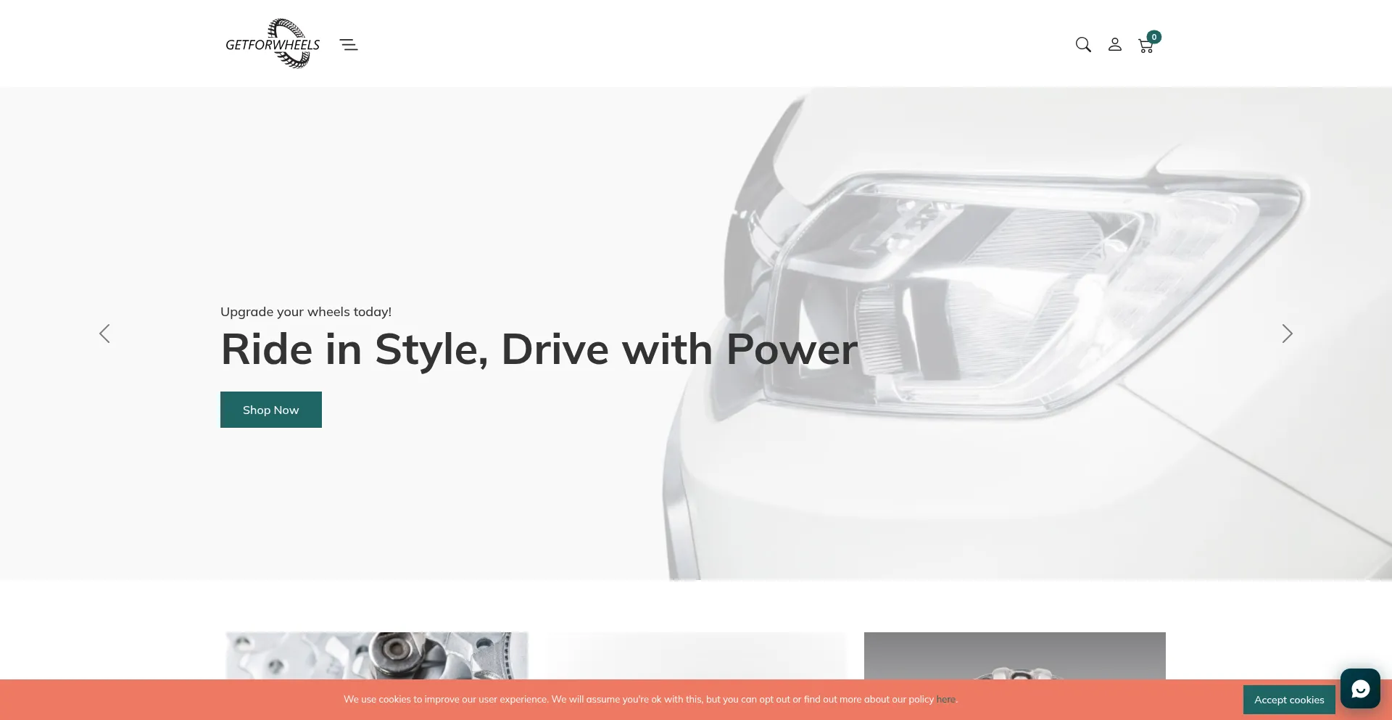This screenshot has height=720, width=1392.
Task: Open the shopping cart icon
Action: 1145,46
